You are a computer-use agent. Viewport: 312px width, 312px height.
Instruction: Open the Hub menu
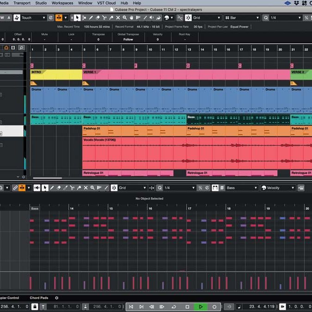(124, 3)
